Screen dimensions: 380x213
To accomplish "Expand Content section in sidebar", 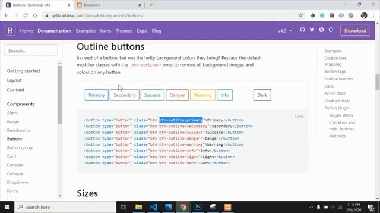I will click(x=15, y=89).
